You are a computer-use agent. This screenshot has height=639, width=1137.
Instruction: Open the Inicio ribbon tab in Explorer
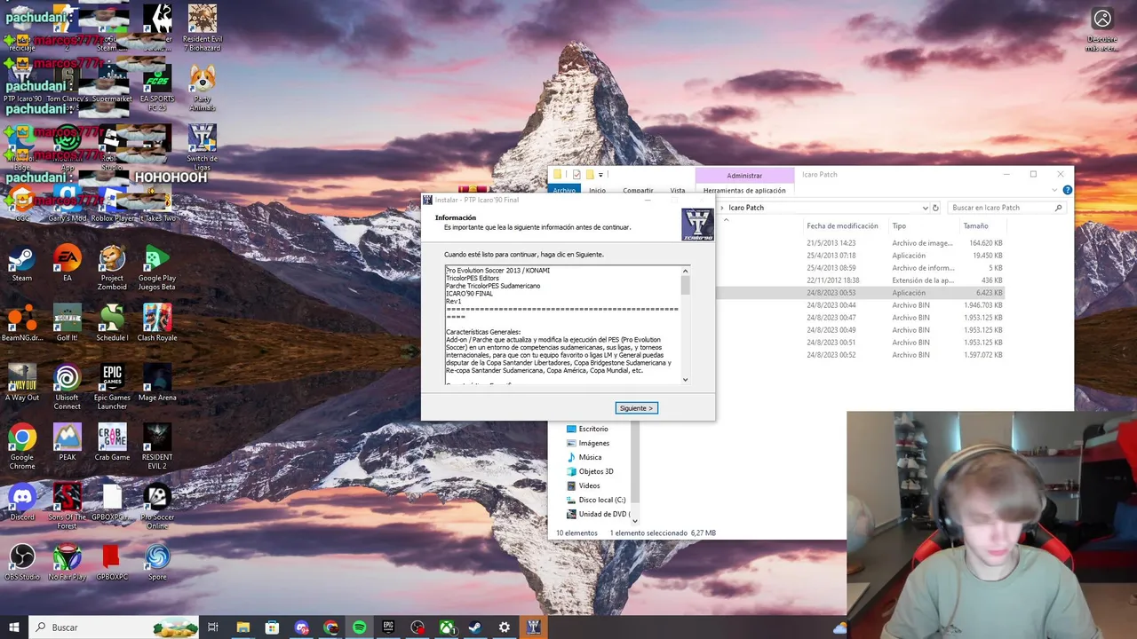coord(597,190)
